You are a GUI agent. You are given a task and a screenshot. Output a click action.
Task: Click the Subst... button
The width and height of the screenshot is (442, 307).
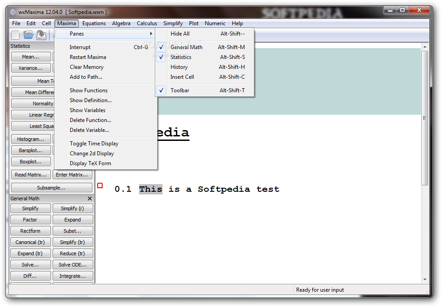tap(73, 231)
